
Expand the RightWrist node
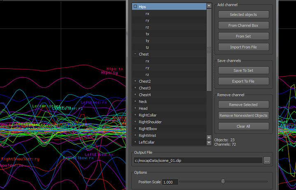click(x=135, y=135)
